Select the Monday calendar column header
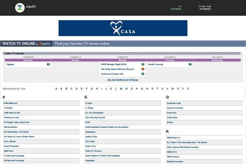 click(x=123, y=60)
